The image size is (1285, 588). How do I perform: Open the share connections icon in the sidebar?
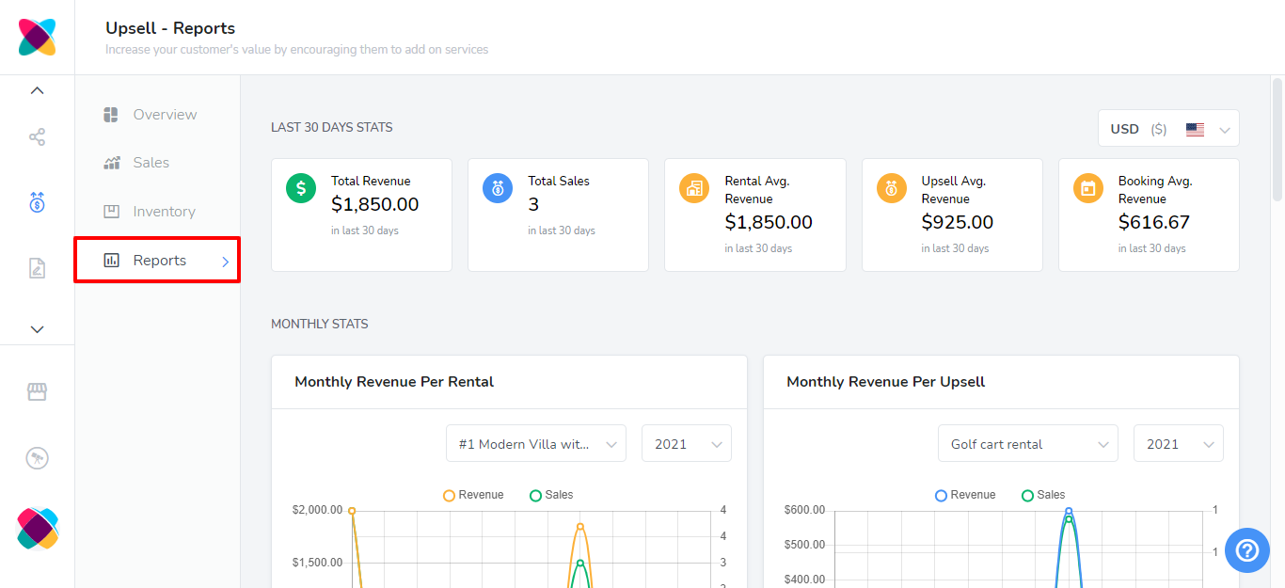click(37, 137)
